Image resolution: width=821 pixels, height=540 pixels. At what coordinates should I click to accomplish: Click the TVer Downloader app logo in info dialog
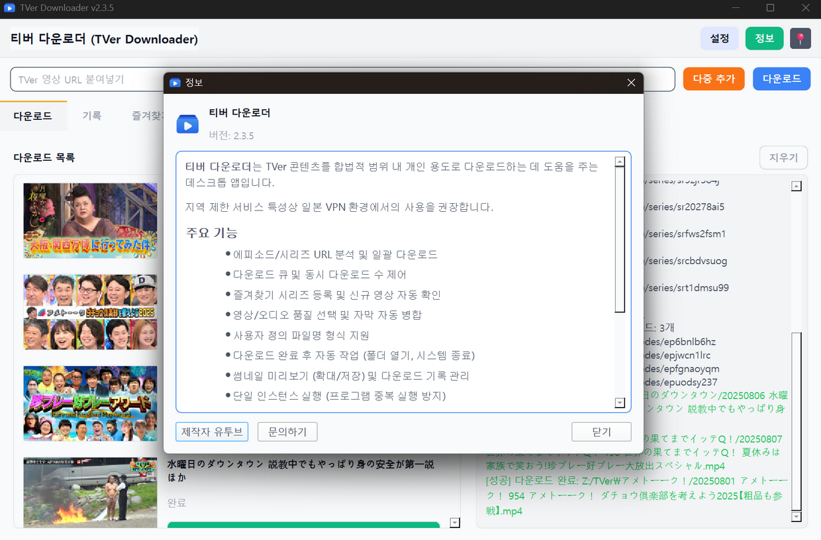pos(187,124)
